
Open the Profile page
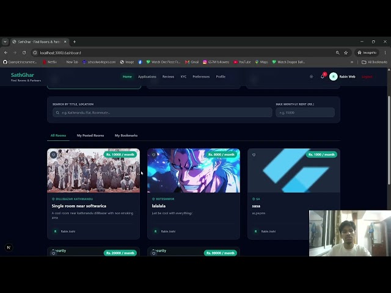pyautogui.click(x=221, y=76)
